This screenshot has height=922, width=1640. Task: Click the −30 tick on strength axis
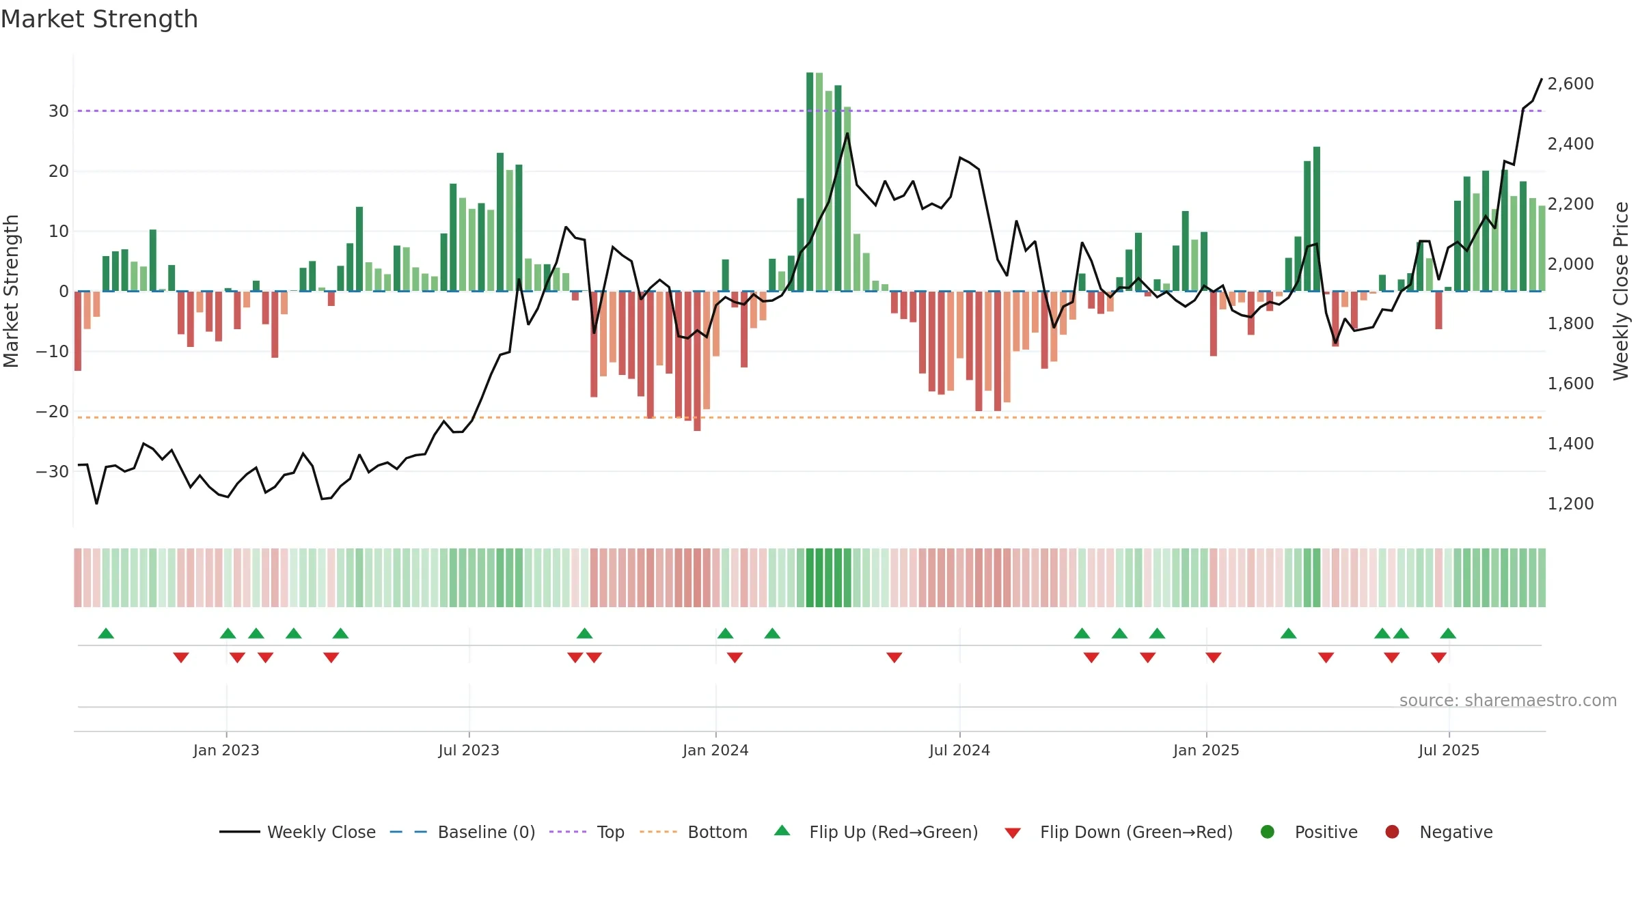(x=53, y=472)
